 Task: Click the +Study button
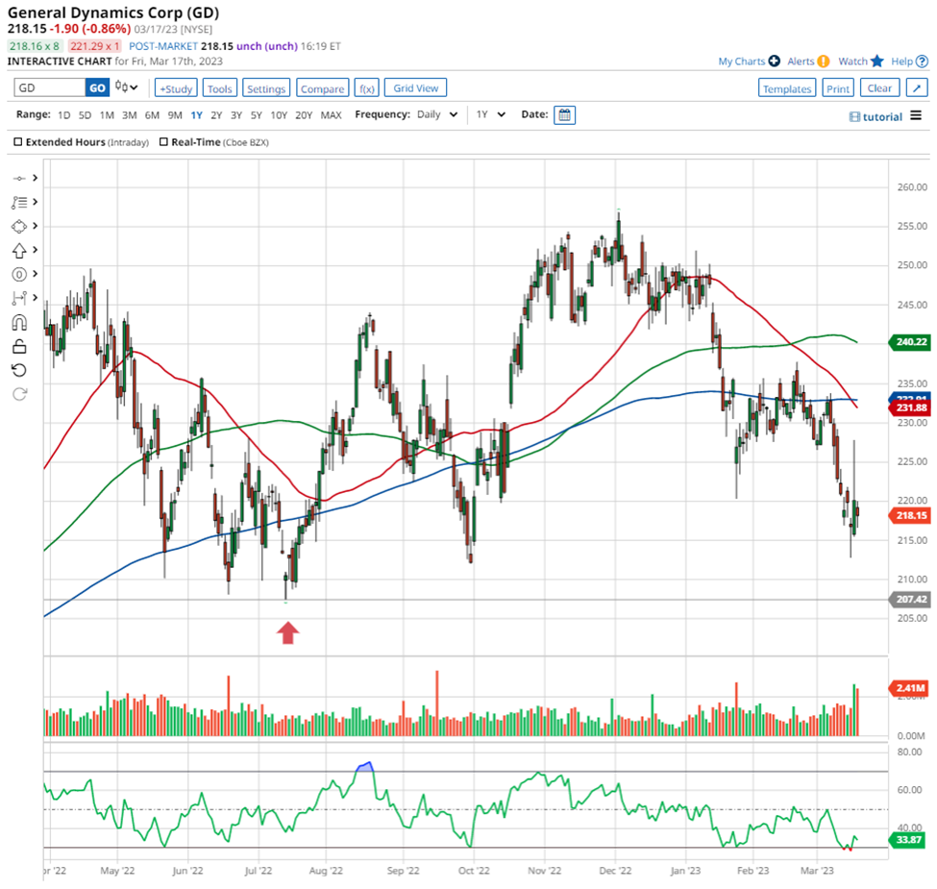click(176, 88)
